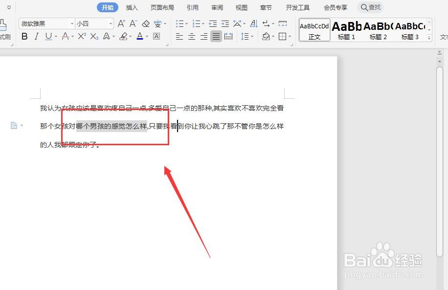Screen dimensions: 448x290
Task: Toggle justified alignment
Action: click(x=215, y=36)
